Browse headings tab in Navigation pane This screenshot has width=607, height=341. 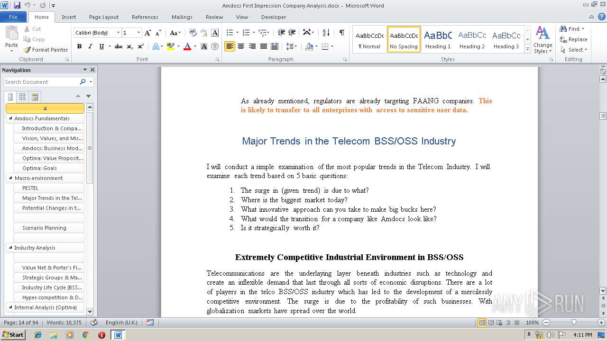[x=10, y=97]
